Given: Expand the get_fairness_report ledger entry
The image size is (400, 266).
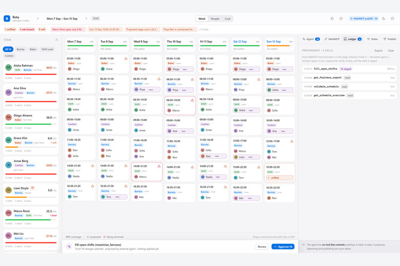Looking at the screenshot, I should pyautogui.click(x=349, y=78).
